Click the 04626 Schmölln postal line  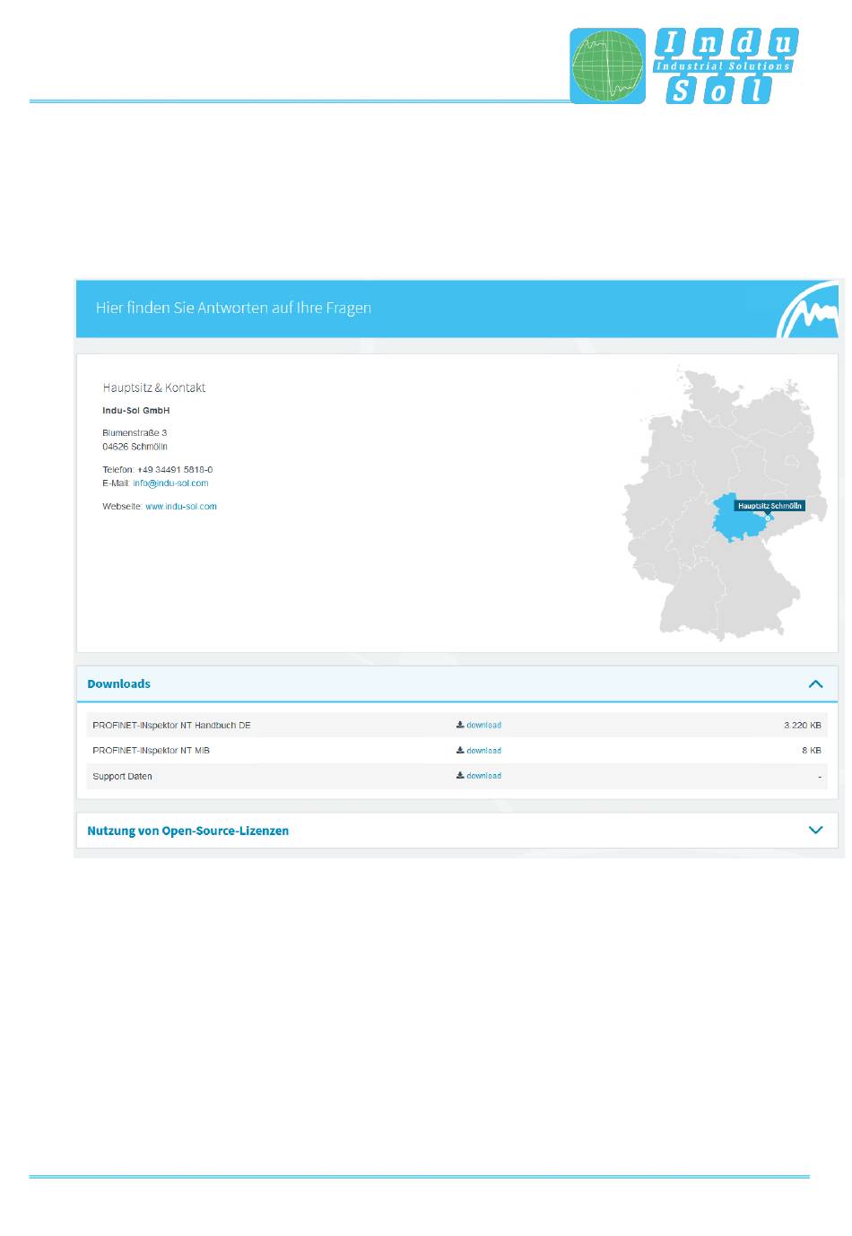[135, 447]
